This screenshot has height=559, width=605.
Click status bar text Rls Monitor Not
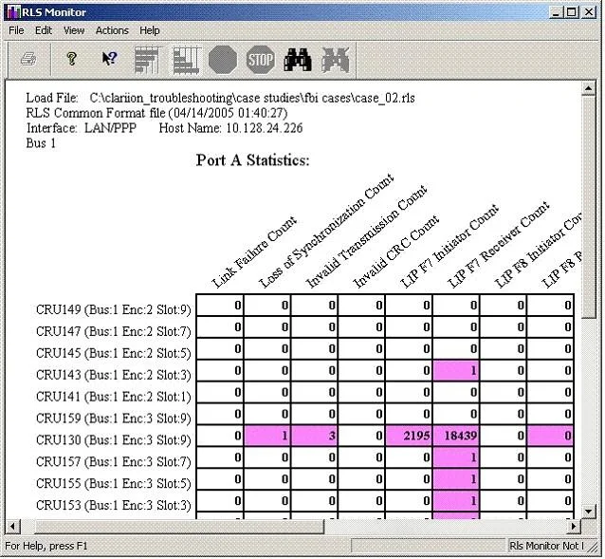click(547, 546)
